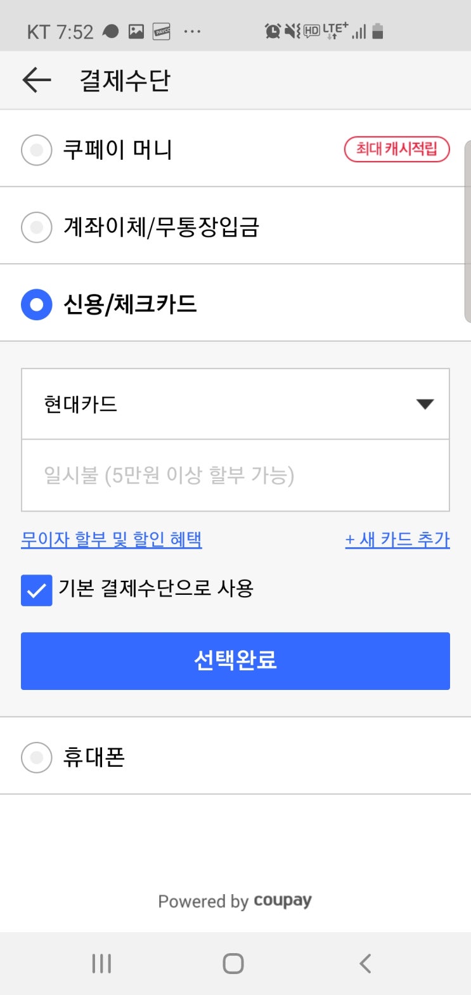
Task: Tap the alarm clock status icon
Action: [273, 31]
